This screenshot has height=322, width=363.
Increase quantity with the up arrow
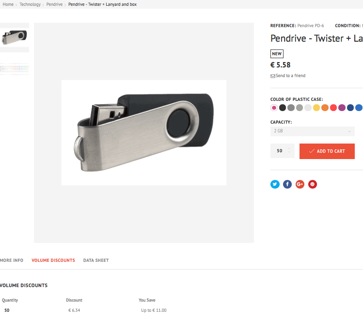[289, 148]
